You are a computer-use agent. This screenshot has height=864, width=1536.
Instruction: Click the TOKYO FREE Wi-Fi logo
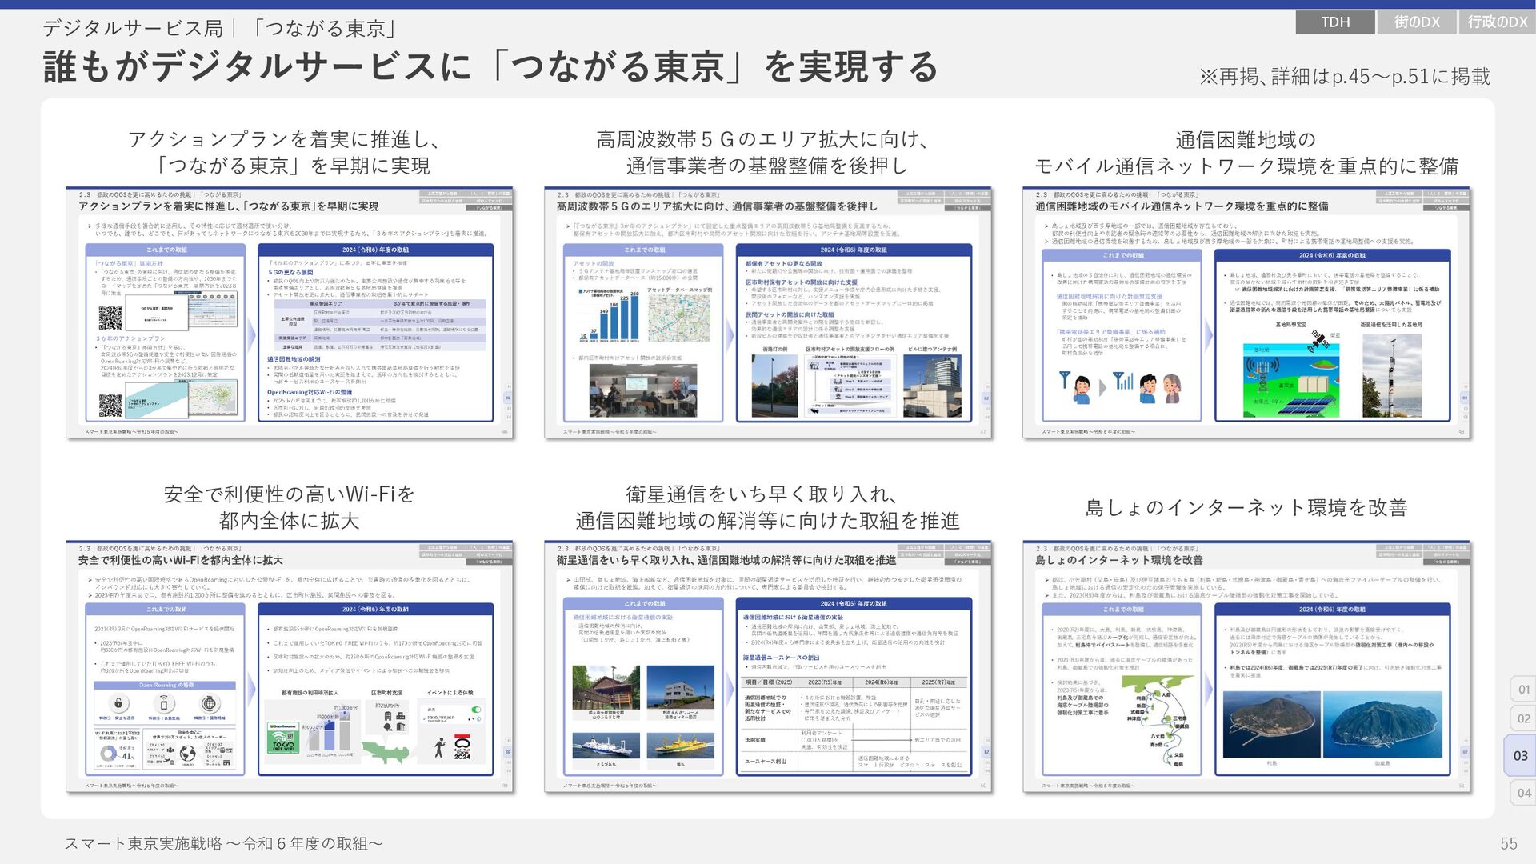pos(283,737)
